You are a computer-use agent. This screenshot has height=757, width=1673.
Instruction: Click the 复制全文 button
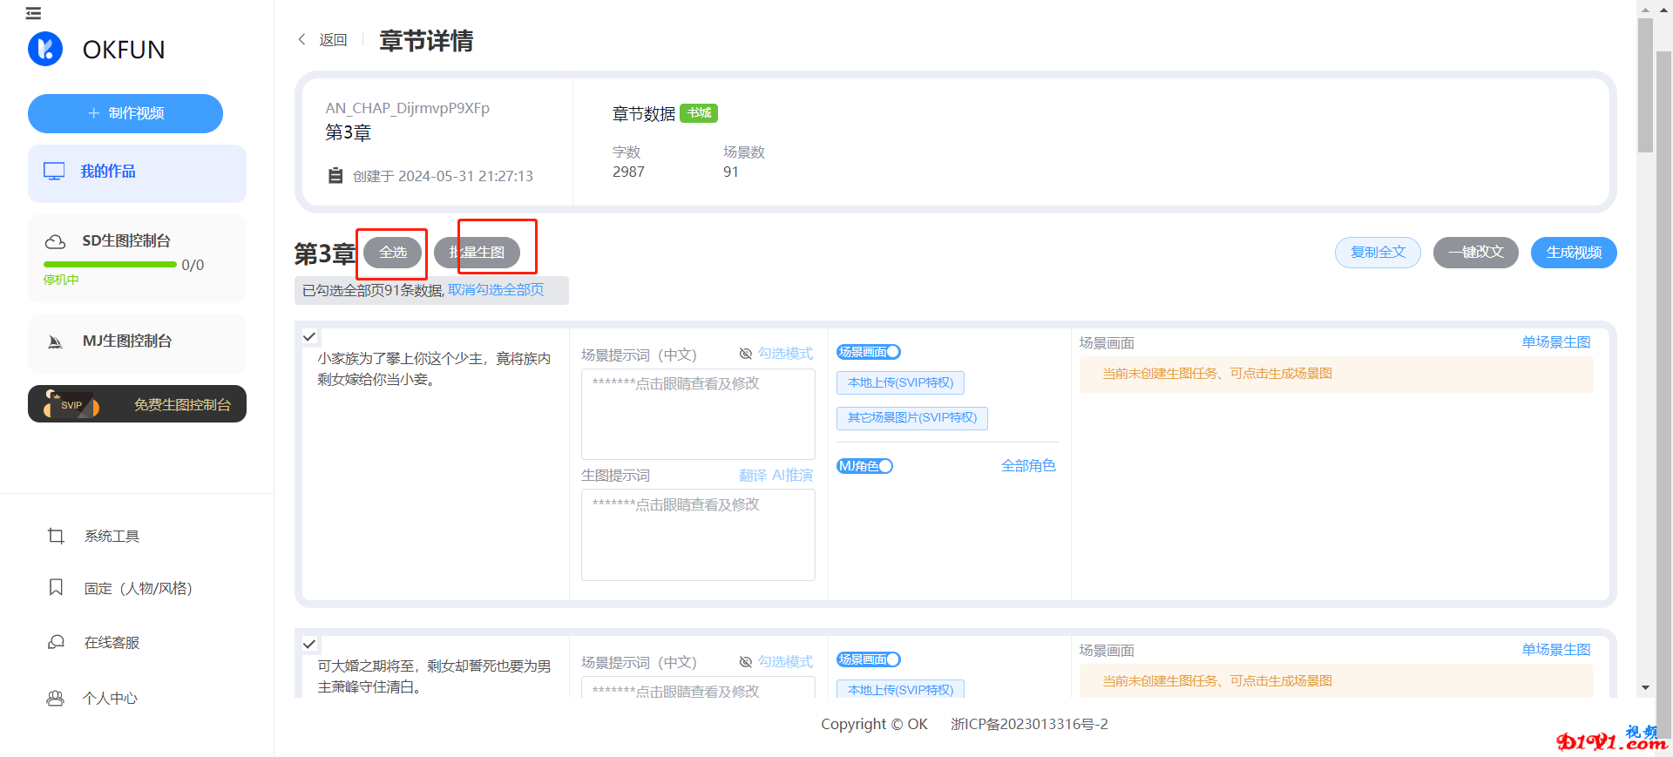[x=1378, y=253]
